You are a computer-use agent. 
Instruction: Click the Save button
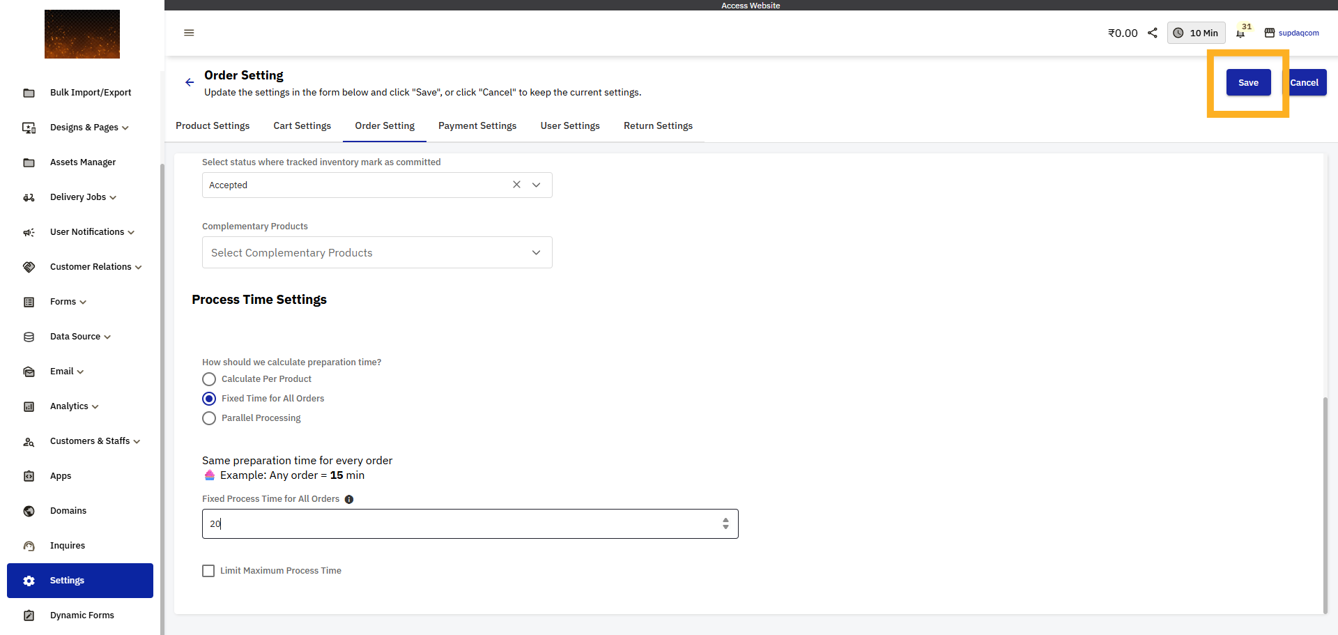[1248, 82]
